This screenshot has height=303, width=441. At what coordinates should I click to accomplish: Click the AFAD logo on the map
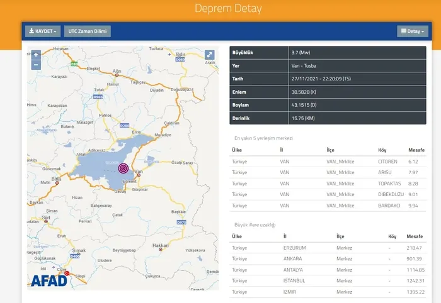49,281
